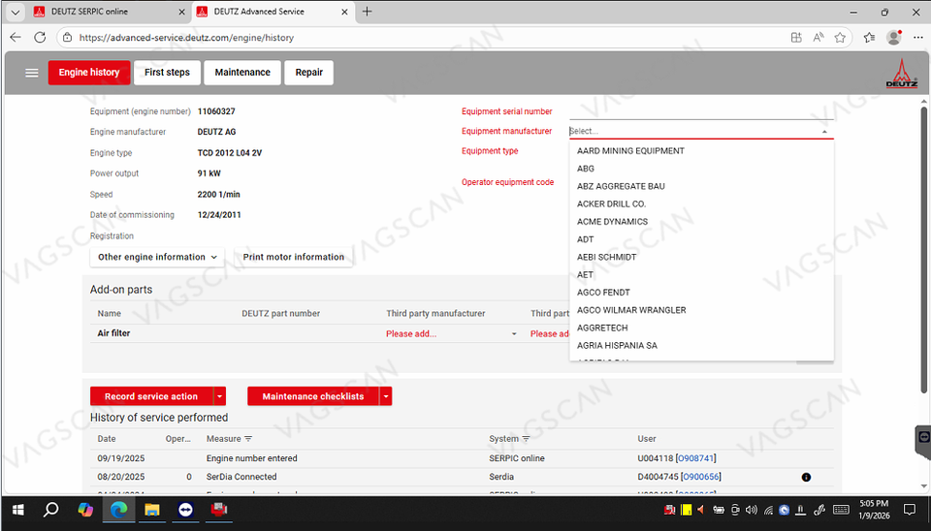Refresh the browser page

(x=40, y=38)
